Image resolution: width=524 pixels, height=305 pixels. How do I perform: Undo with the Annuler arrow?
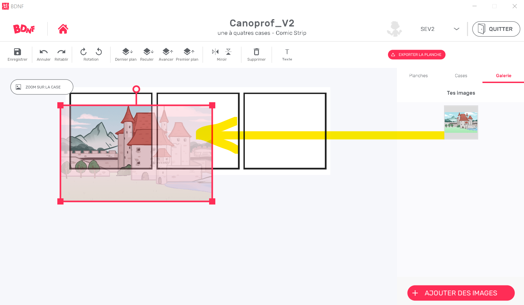44,52
